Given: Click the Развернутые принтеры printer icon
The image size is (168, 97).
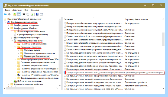Looking at the screenshot, I should click(x=15, y=38).
